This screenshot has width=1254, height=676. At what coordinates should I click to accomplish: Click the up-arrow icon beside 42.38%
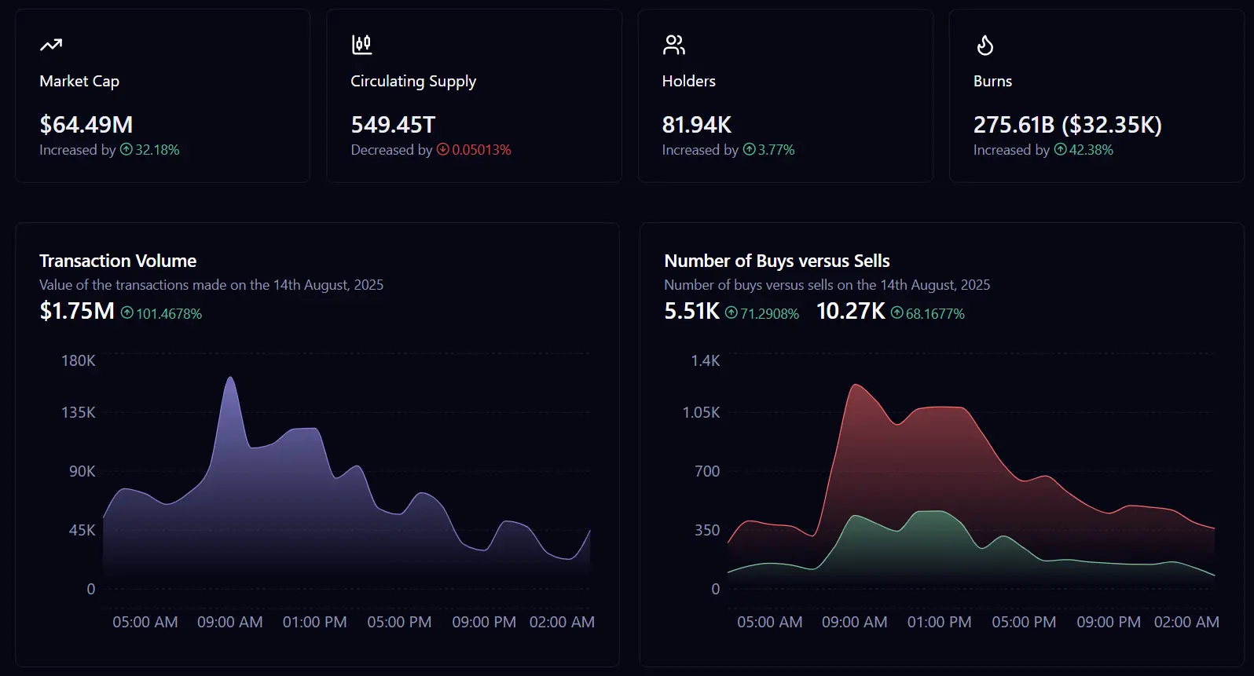pyautogui.click(x=1060, y=149)
